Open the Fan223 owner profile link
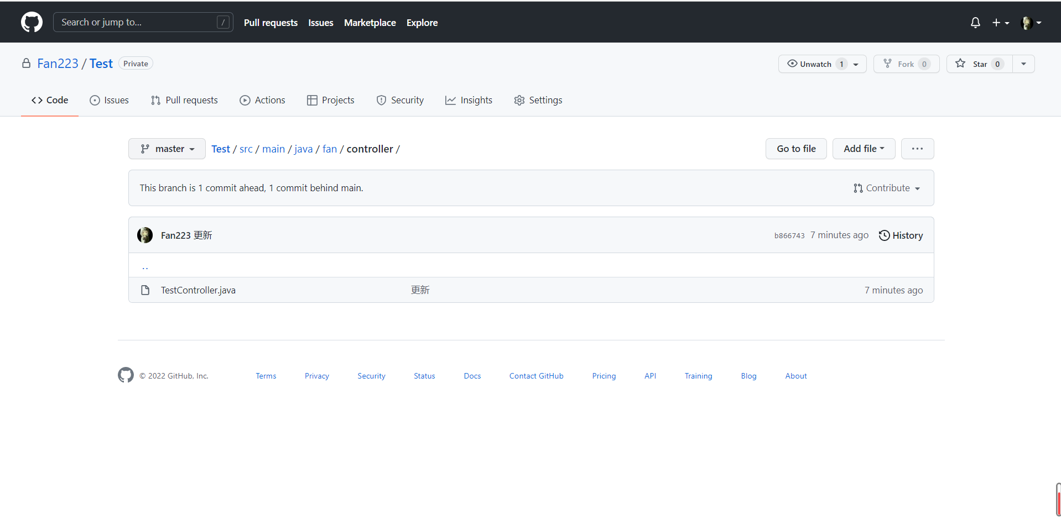 point(58,64)
